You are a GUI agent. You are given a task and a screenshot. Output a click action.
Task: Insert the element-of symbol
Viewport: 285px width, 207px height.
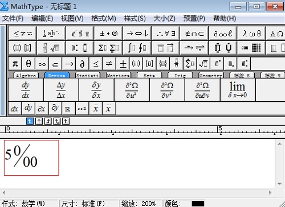coord(55,64)
